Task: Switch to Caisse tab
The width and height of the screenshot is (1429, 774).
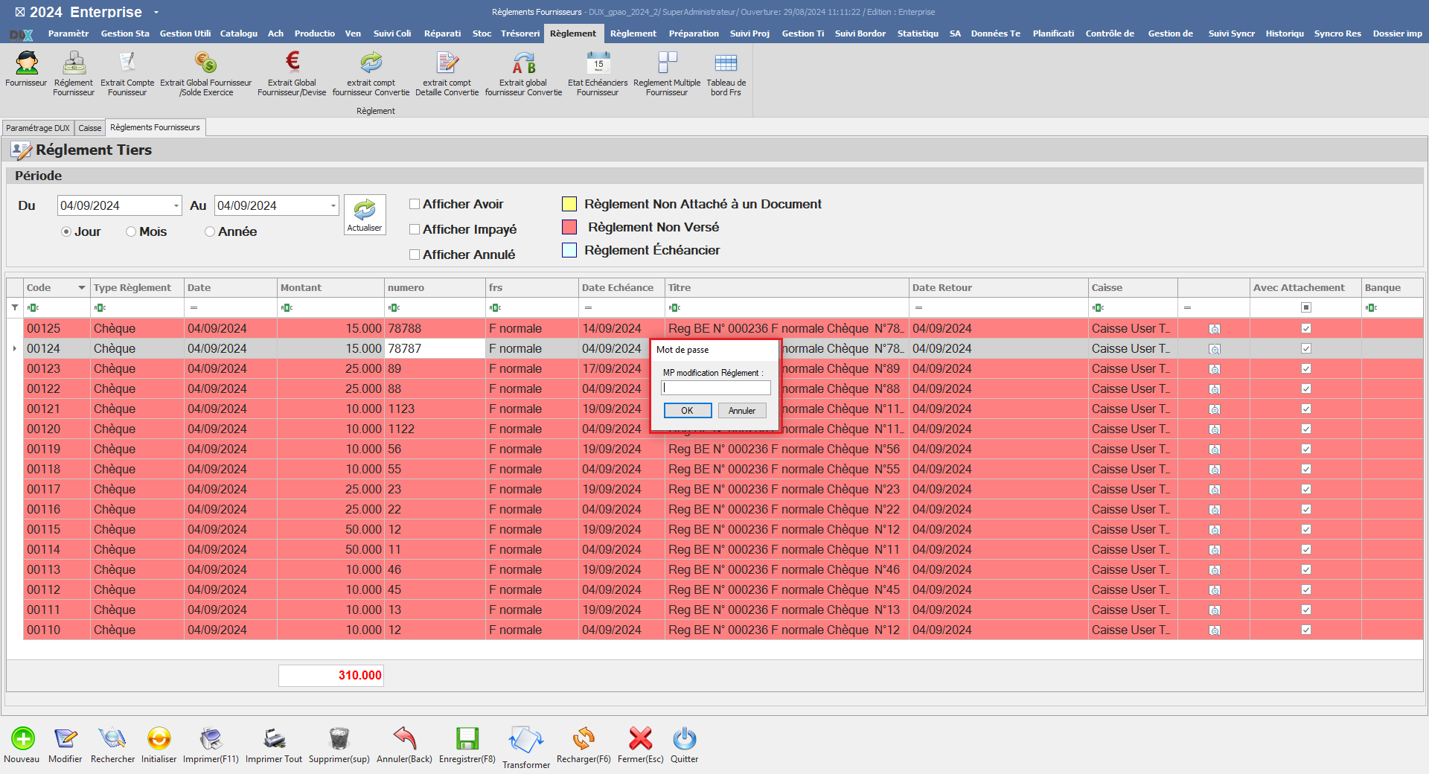Action: (90, 128)
